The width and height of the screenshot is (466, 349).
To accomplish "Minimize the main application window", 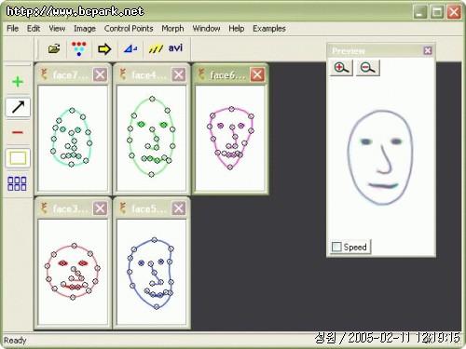I will pos(419,12).
